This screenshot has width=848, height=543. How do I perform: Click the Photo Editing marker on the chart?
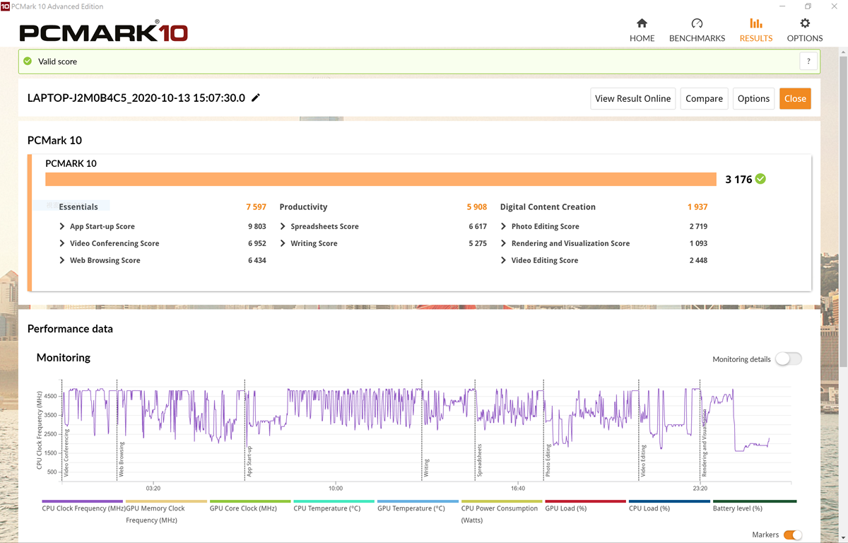(548, 460)
